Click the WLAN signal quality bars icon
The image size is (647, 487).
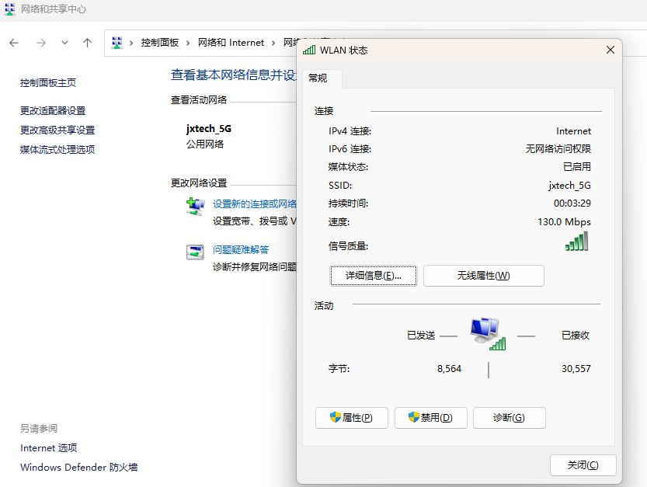577,243
